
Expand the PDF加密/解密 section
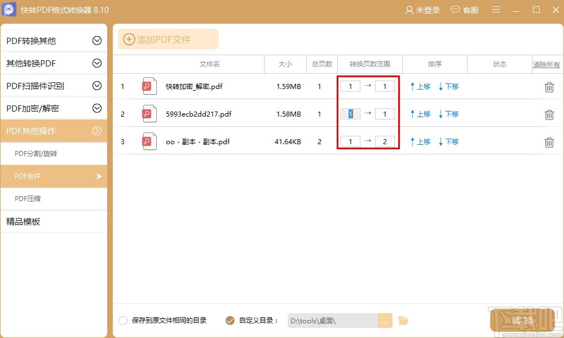pos(54,108)
